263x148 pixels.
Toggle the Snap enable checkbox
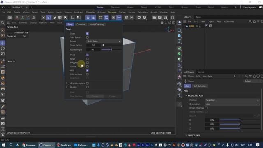(88, 34)
